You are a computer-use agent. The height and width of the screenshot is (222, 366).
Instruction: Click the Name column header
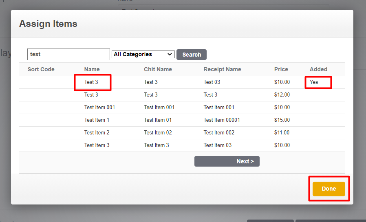click(92, 69)
